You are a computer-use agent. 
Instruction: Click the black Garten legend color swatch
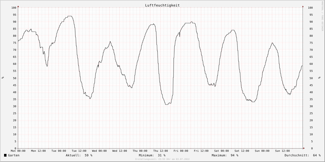[5, 155]
